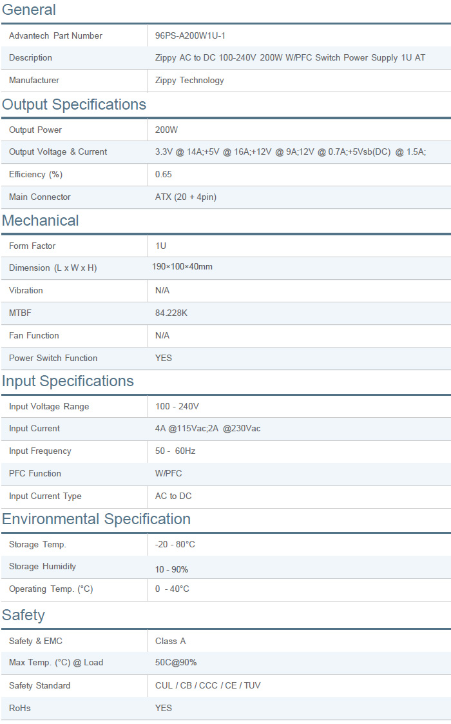
Task: Select the dimension value 190×100×40mm
Action: (184, 267)
